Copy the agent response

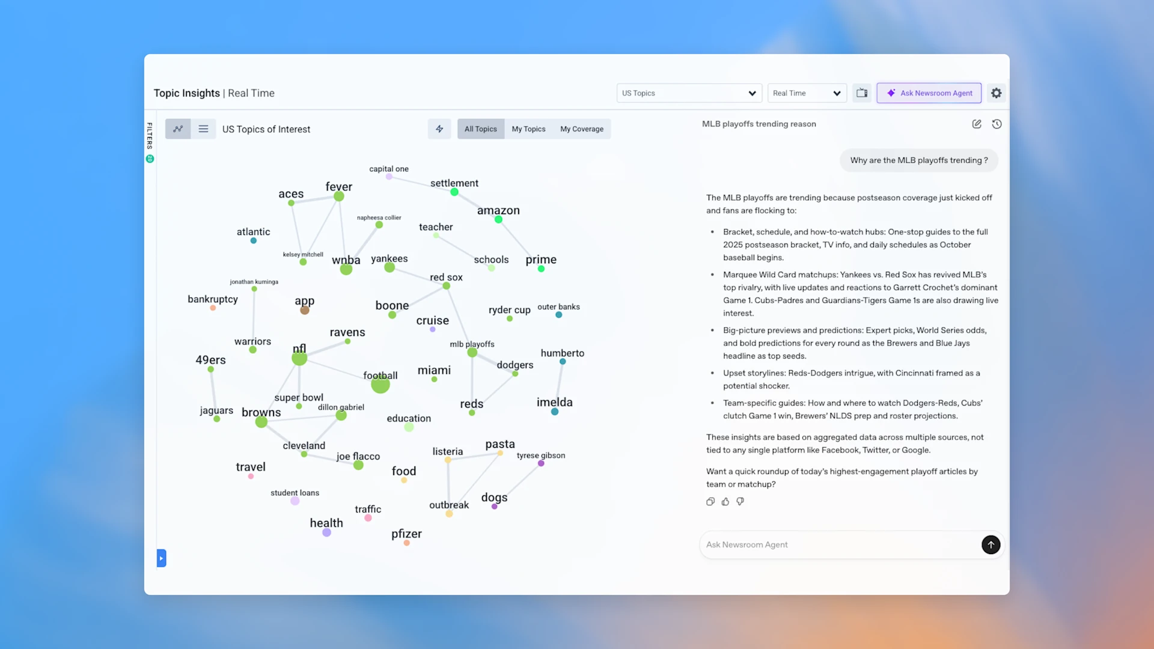point(710,501)
